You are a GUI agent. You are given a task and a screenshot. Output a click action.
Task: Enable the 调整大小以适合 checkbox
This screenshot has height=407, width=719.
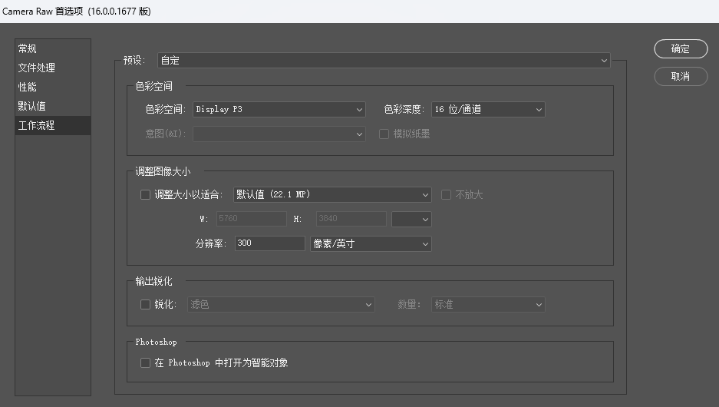coord(145,194)
